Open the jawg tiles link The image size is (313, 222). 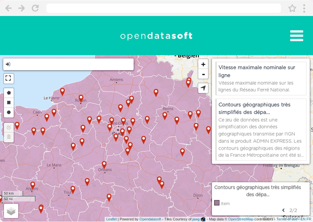(x=196, y=219)
